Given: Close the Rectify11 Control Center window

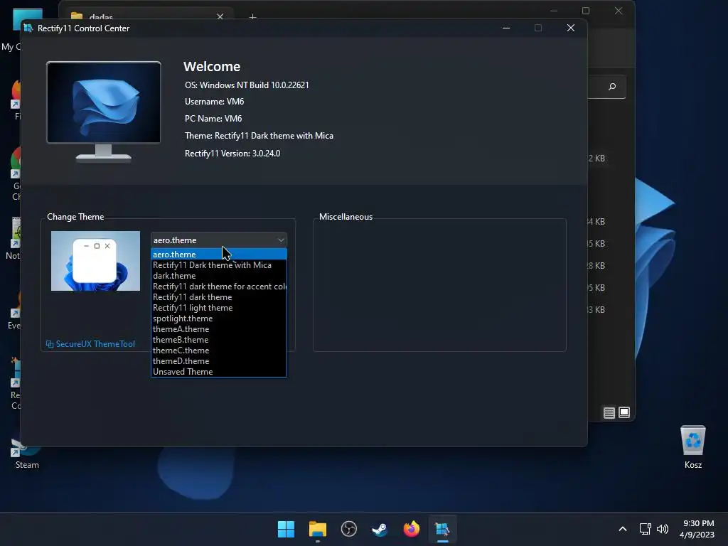Looking at the screenshot, I should coord(571,28).
